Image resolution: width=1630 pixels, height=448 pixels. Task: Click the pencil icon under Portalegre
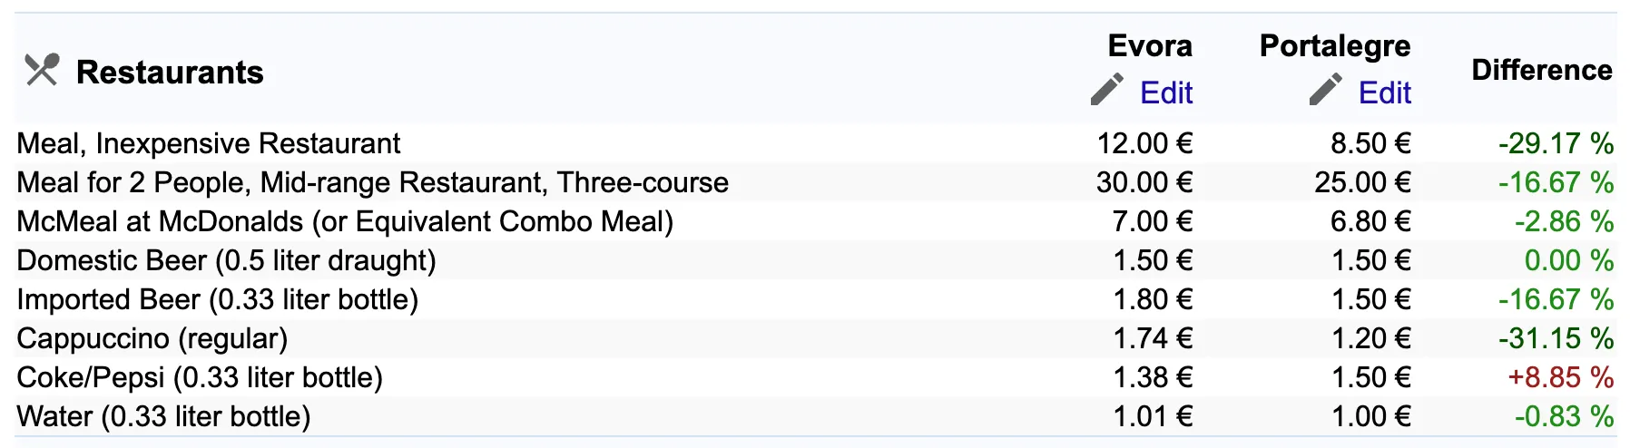pos(1325,90)
